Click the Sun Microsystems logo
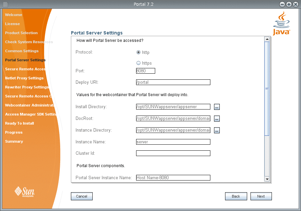Viewport: 301px width, 211px height. click(x=24, y=192)
